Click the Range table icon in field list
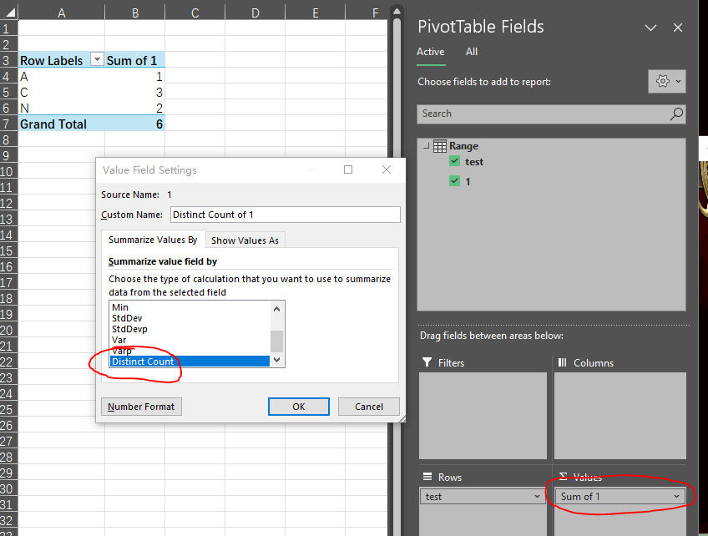 440,145
